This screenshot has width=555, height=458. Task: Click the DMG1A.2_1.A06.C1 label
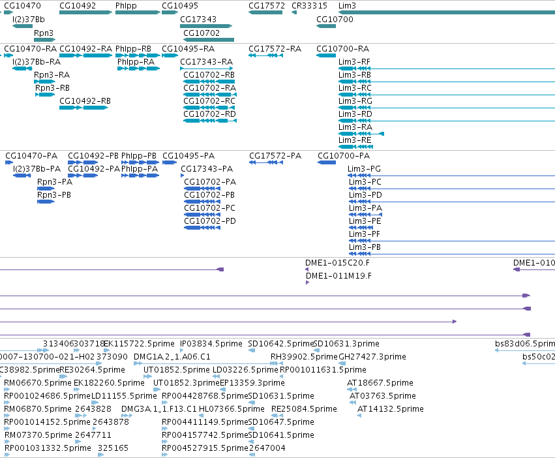pyautogui.click(x=172, y=357)
